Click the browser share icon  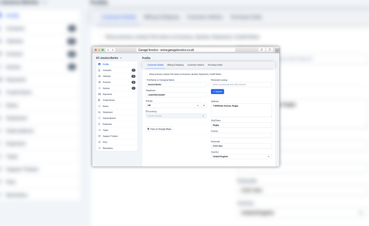pyautogui.click(x=261, y=49)
